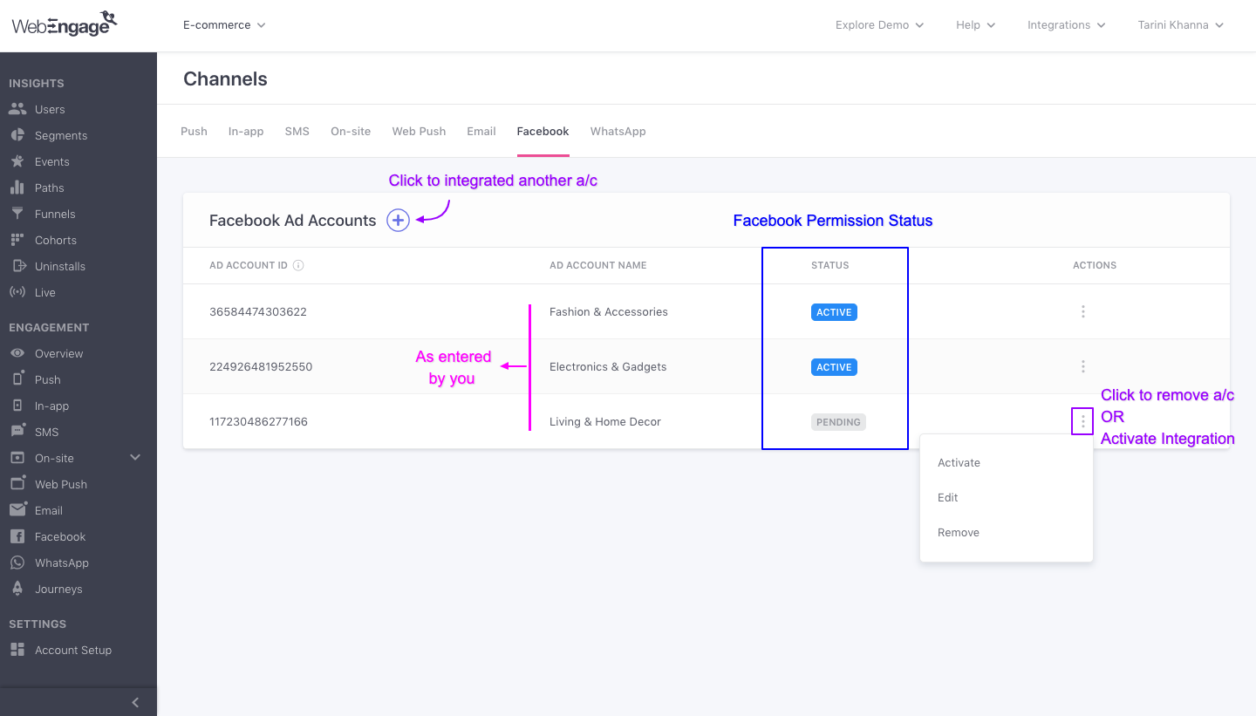The width and height of the screenshot is (1256, 716).
Task: Click the WebEngage logo
Action: tap(65, 24)
